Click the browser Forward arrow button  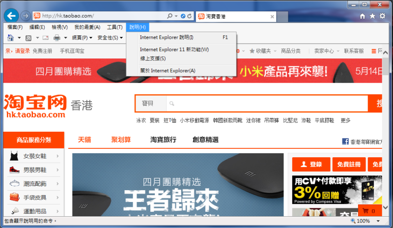click(x=26, y=16)
